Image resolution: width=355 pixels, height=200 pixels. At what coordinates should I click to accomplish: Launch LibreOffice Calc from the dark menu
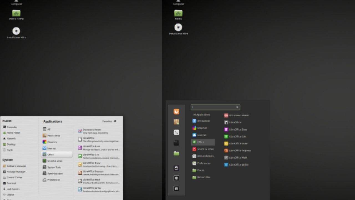click(235, 136)
